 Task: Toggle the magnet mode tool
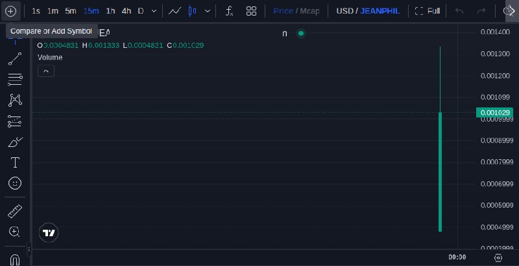tap(14, 260)
